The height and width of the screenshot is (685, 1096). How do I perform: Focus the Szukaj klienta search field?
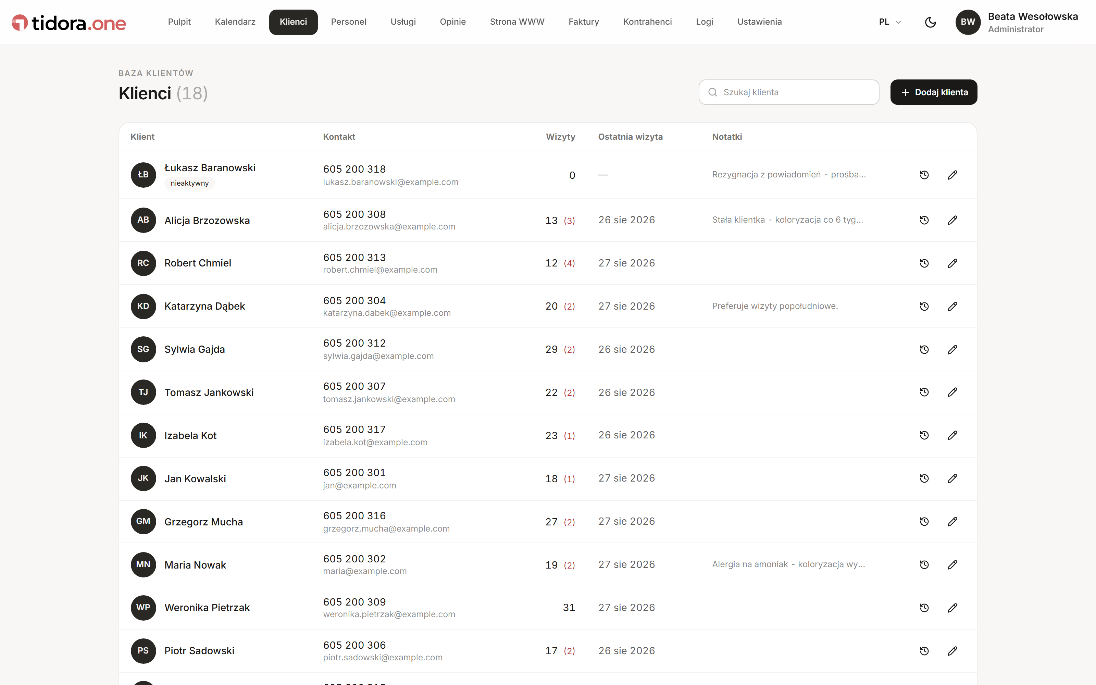click(x=788, y=92)
